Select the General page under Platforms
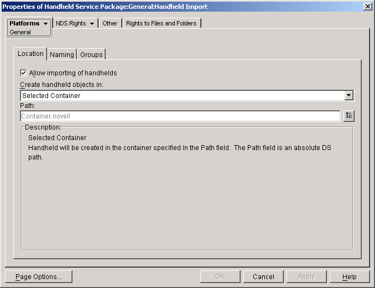This screenshot has width=375, height=288. [x=20, y=32]
